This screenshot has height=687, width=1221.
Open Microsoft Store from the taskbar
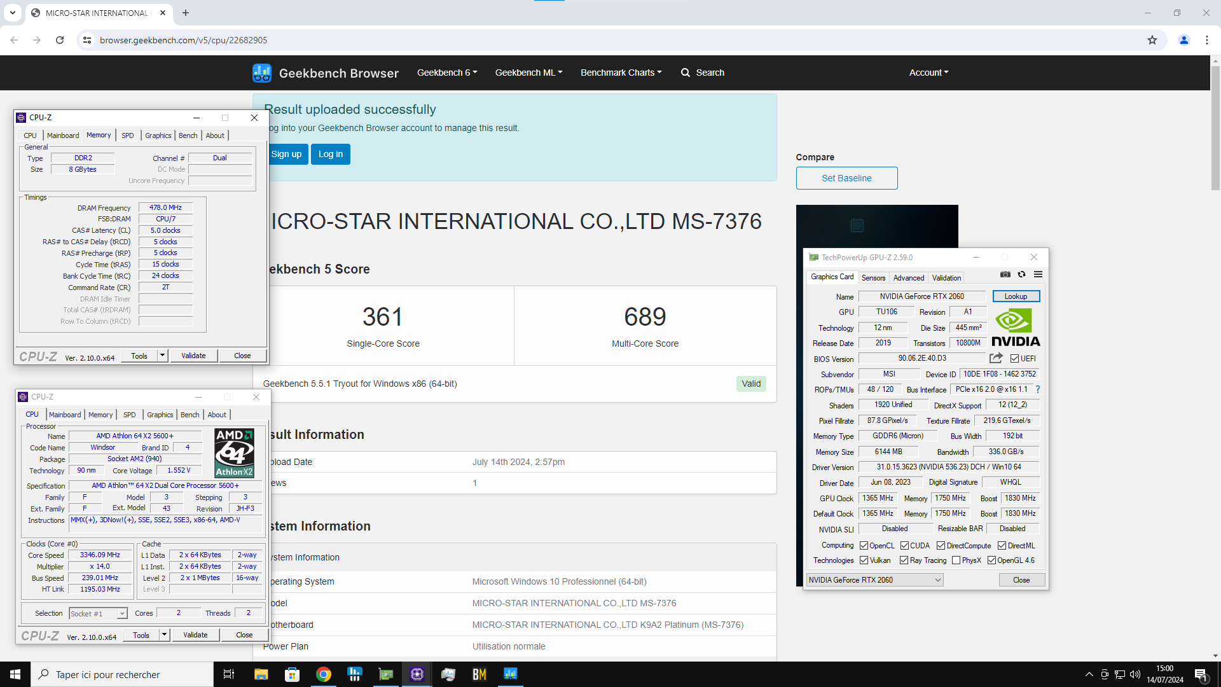[293, 674]
